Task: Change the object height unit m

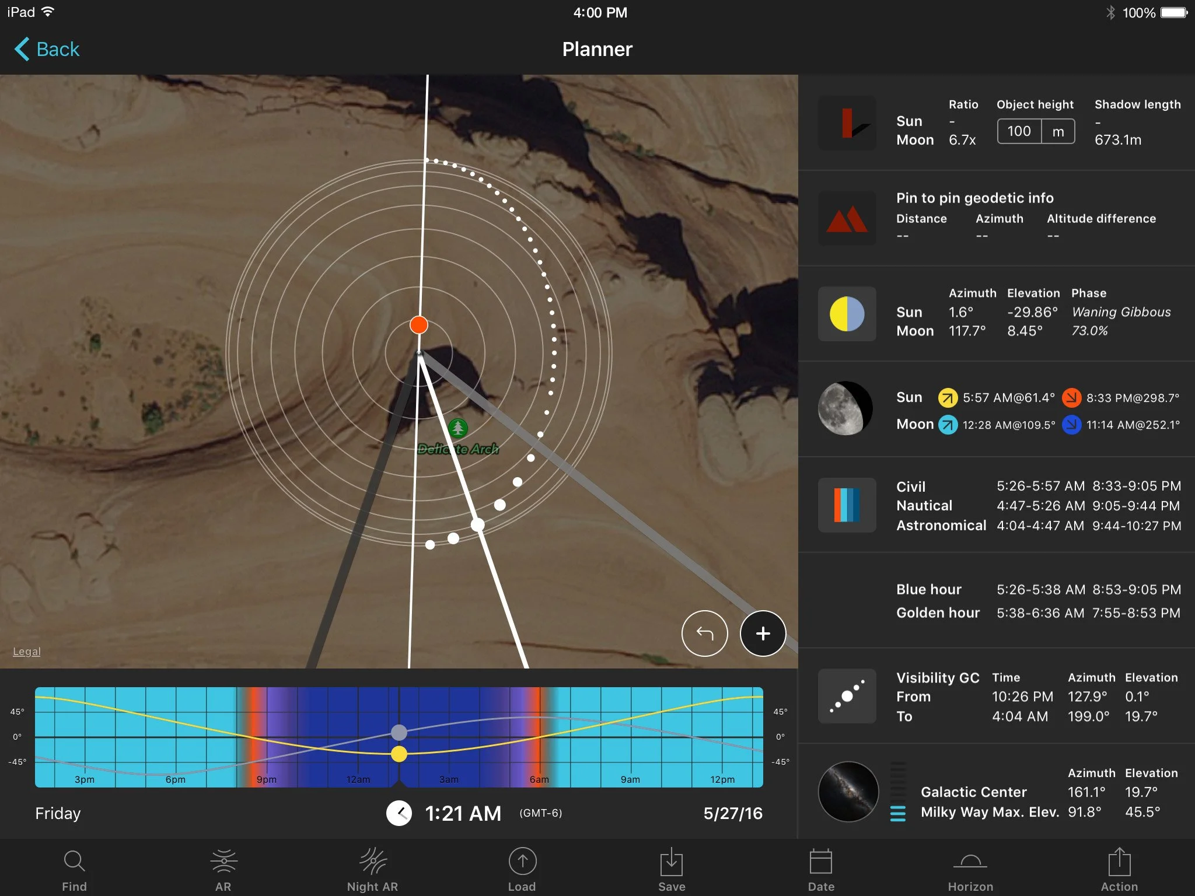Action: click(1058, 131)
